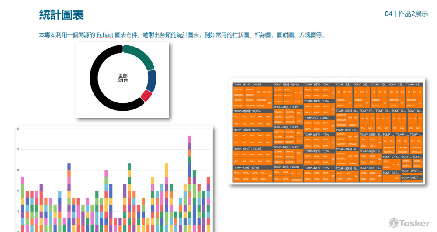
Task: Click the 12 label on the bar chart axis
Action: pos(17,149)
